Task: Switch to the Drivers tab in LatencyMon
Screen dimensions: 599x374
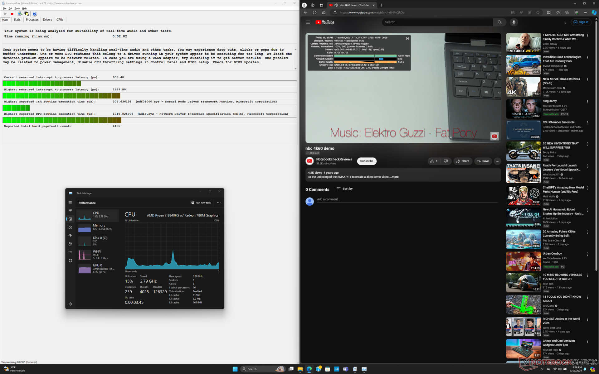Action: point(47,20)
